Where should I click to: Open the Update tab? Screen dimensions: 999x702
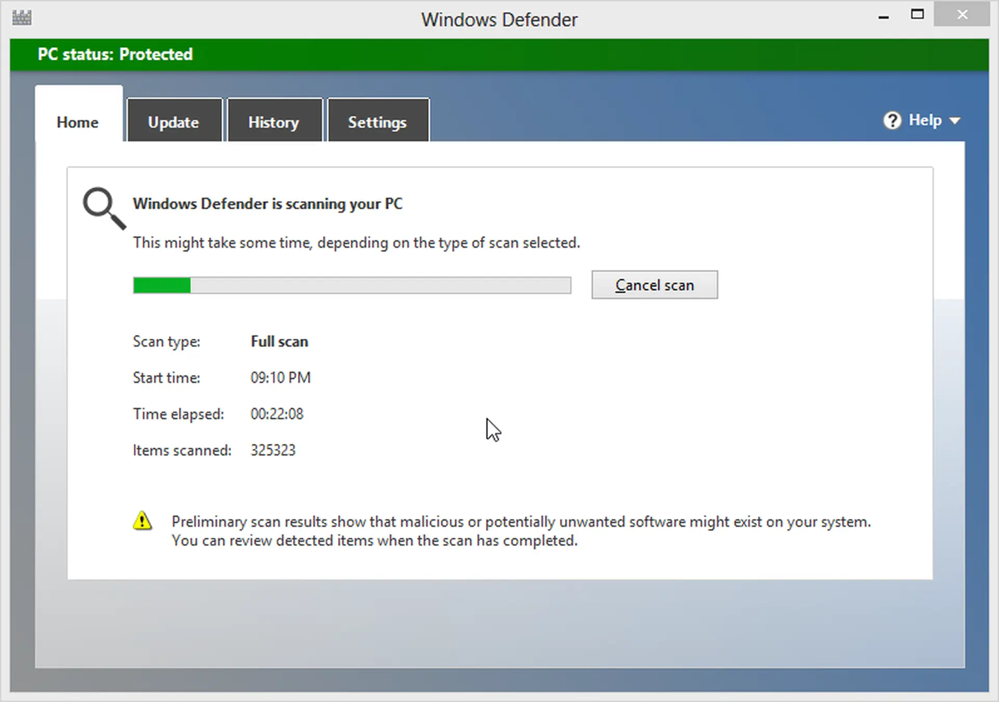click(x=174, y=120)
